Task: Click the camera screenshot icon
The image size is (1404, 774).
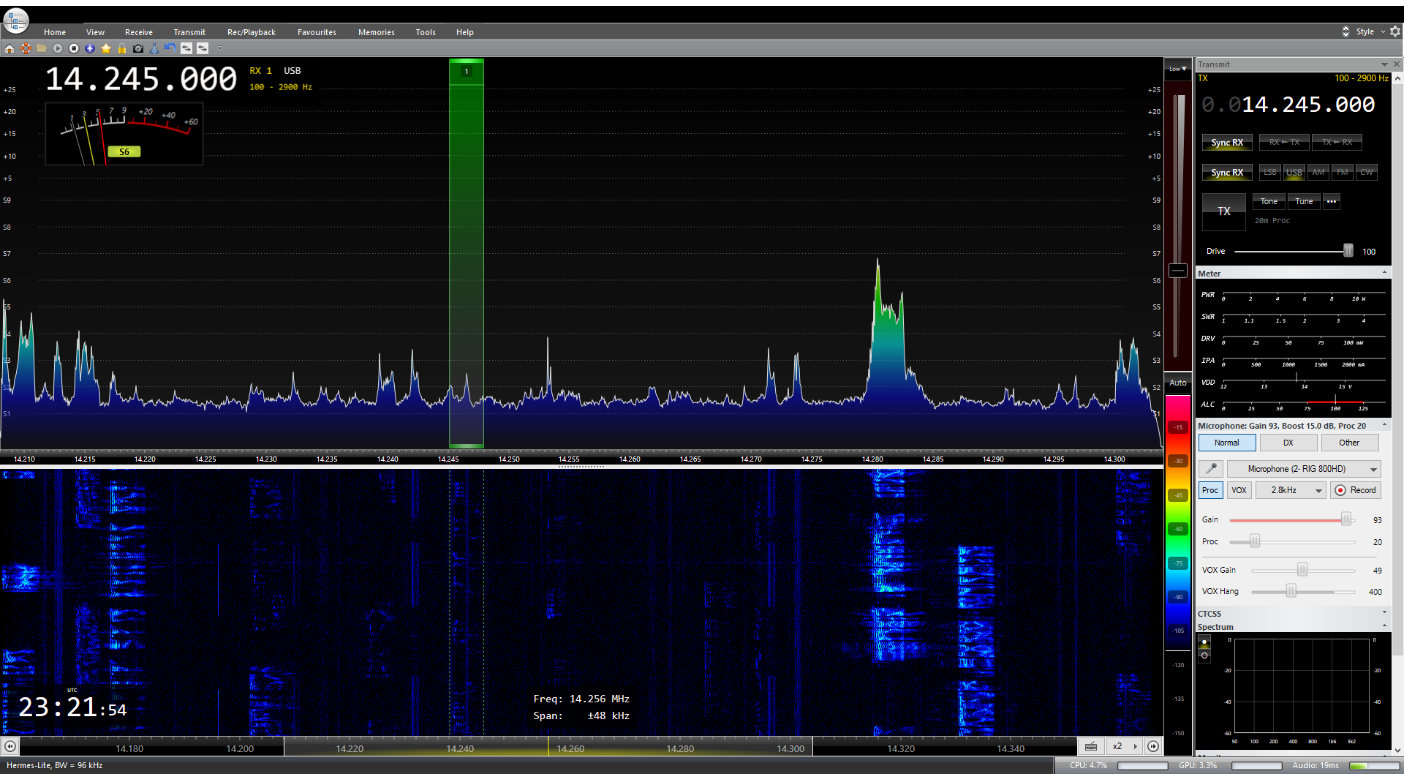Action: click(x=138, y=48)
